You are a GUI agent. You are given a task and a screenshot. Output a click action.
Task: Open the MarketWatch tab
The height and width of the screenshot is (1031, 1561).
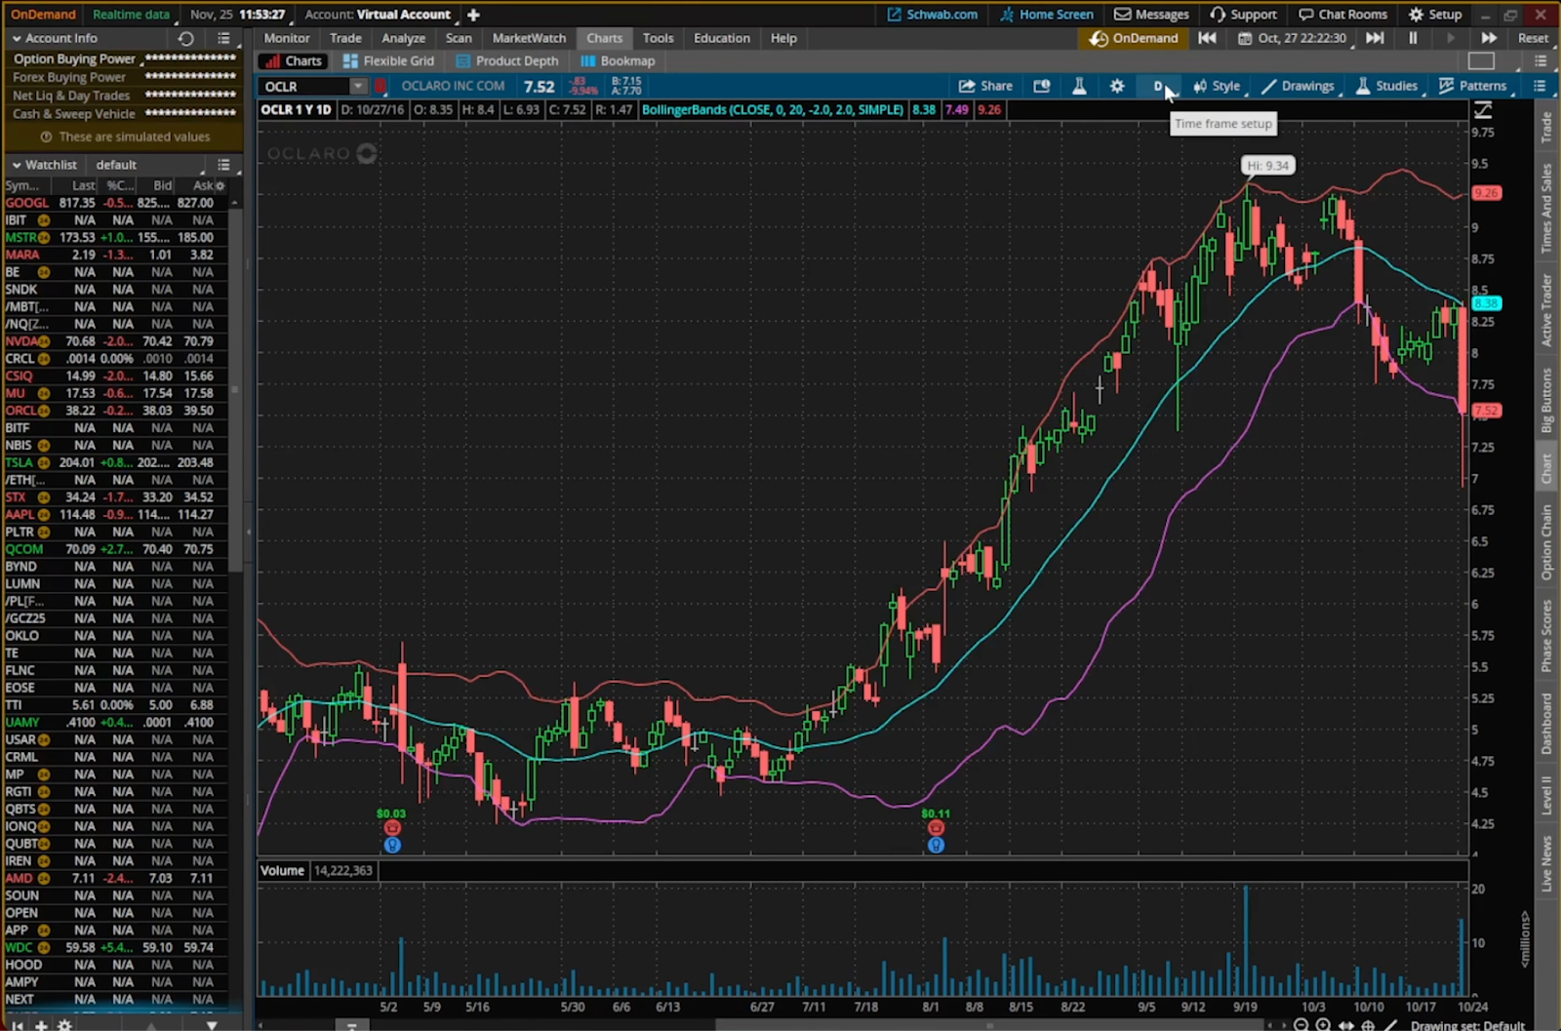tap(529, 38)
